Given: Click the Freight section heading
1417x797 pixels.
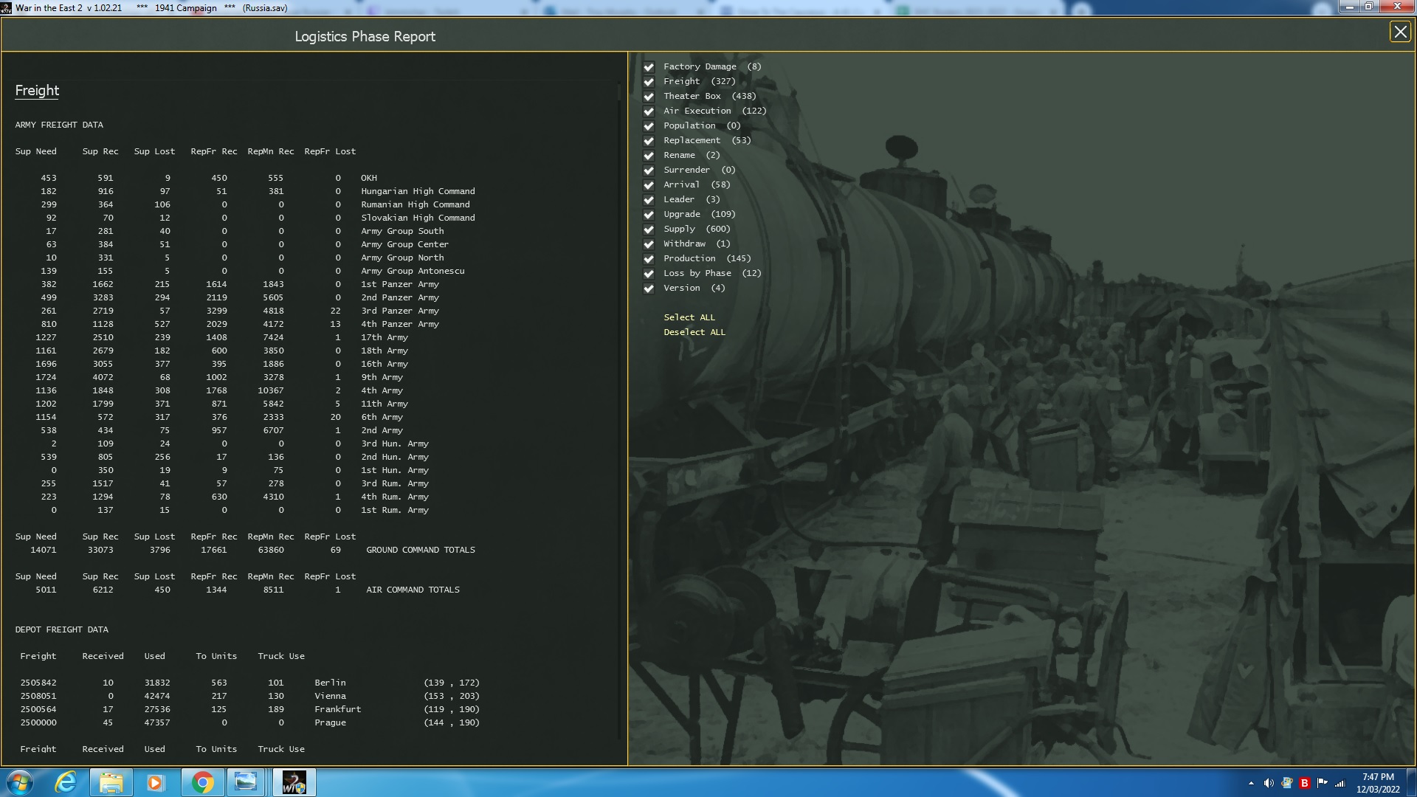Looking at the screenshot, I should point(37,90).
